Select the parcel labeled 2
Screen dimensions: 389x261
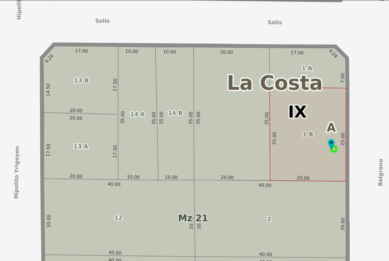click(269, 219)
